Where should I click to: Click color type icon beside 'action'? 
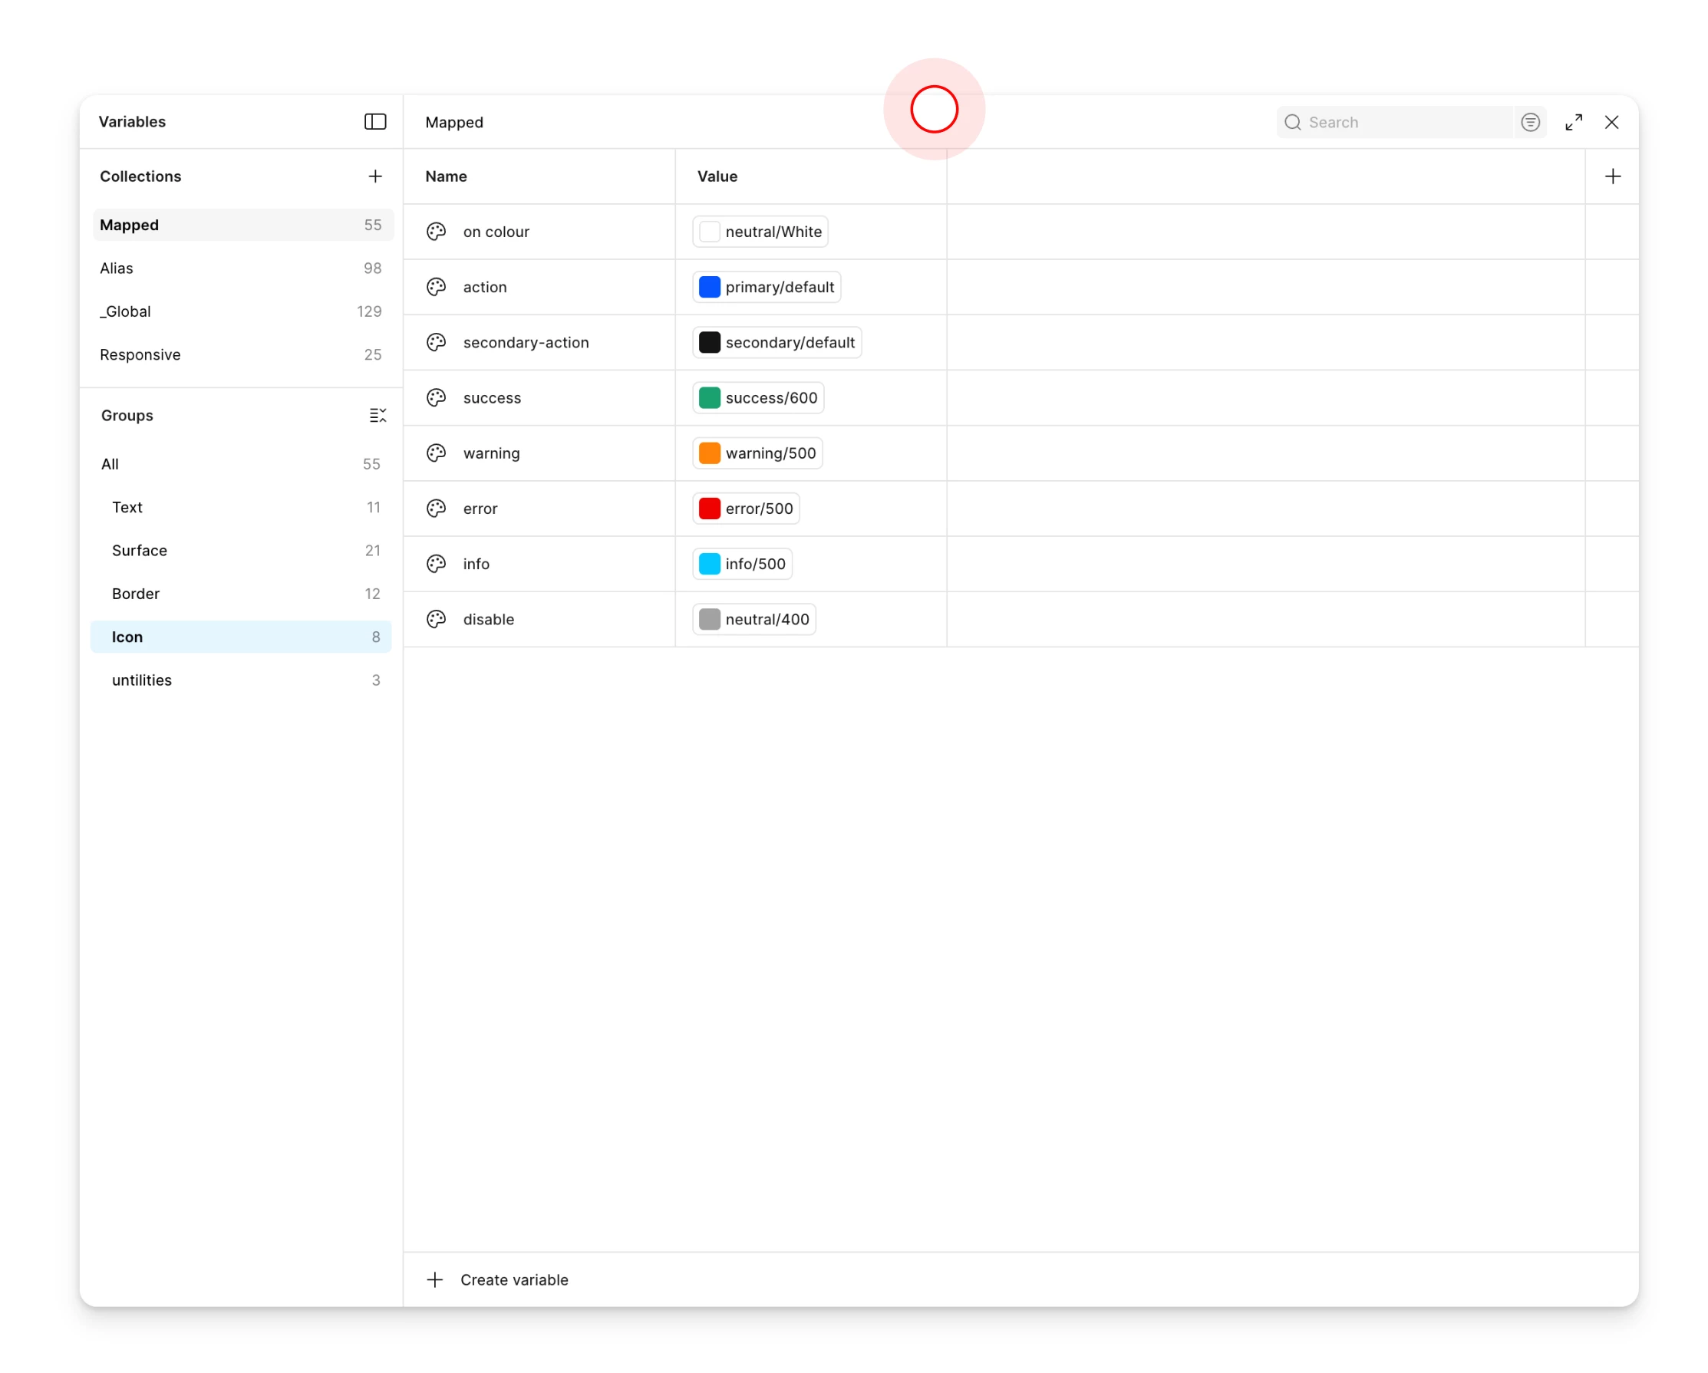[436, 287]
